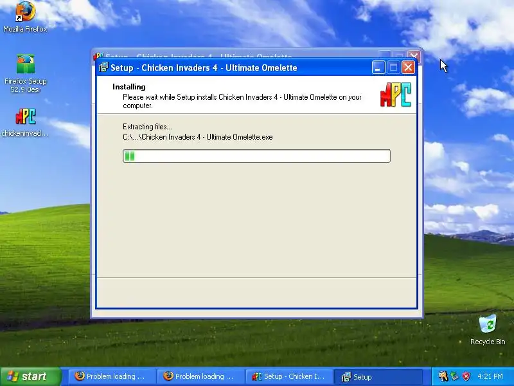This screenshot has width=514, height=386.
Task: Click the 'Extracting files...' status text
Action: (147, 127)
